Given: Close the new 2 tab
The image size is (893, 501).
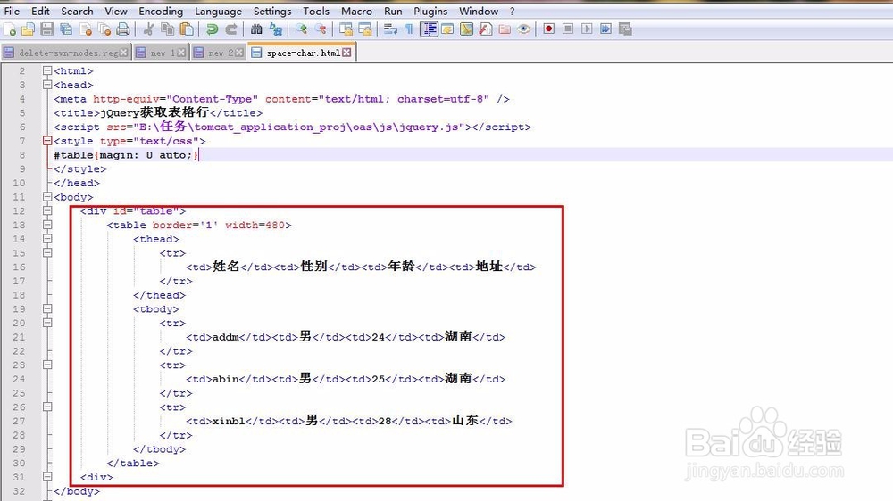Looking at the screenshot, I should [x=239, y=53].
